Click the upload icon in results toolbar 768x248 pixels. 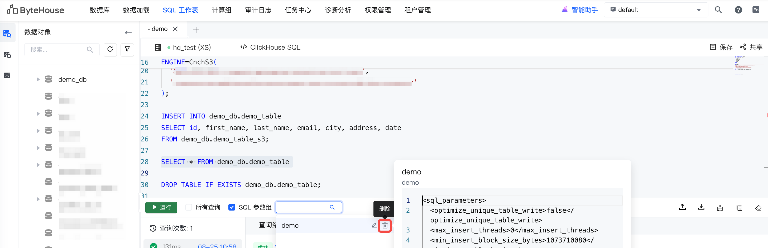(x=682, y=207)
